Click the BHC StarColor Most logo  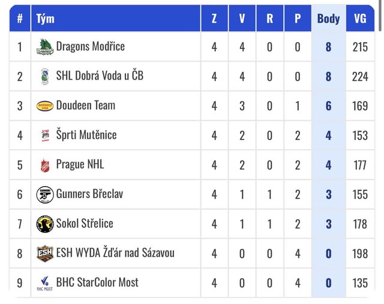[45, 282]
